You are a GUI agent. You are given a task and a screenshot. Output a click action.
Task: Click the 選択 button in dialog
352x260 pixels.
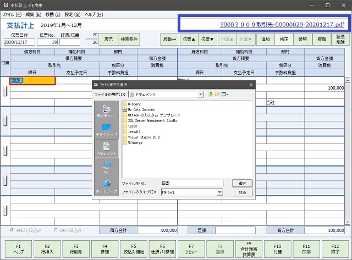point(242,183)
